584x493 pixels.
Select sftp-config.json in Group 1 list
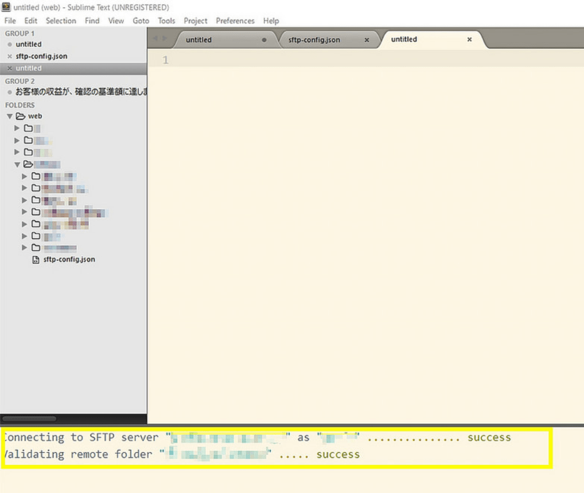coord(41,56)
